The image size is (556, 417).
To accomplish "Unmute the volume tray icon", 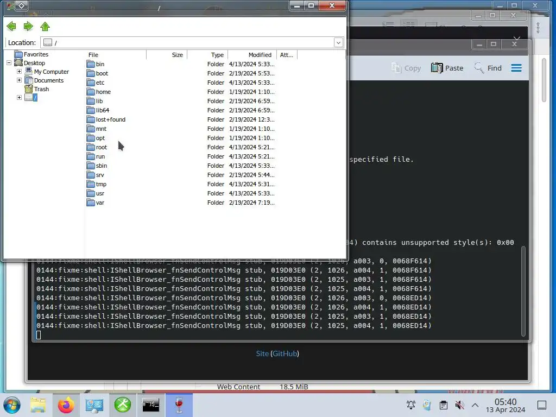I will 459,405.
